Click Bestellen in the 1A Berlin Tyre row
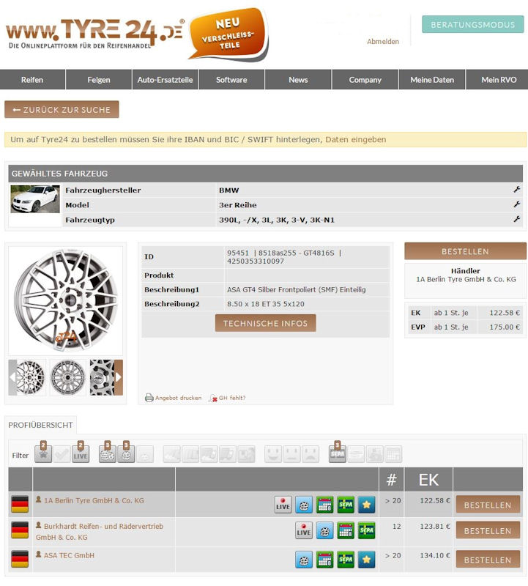 [488, 505]
